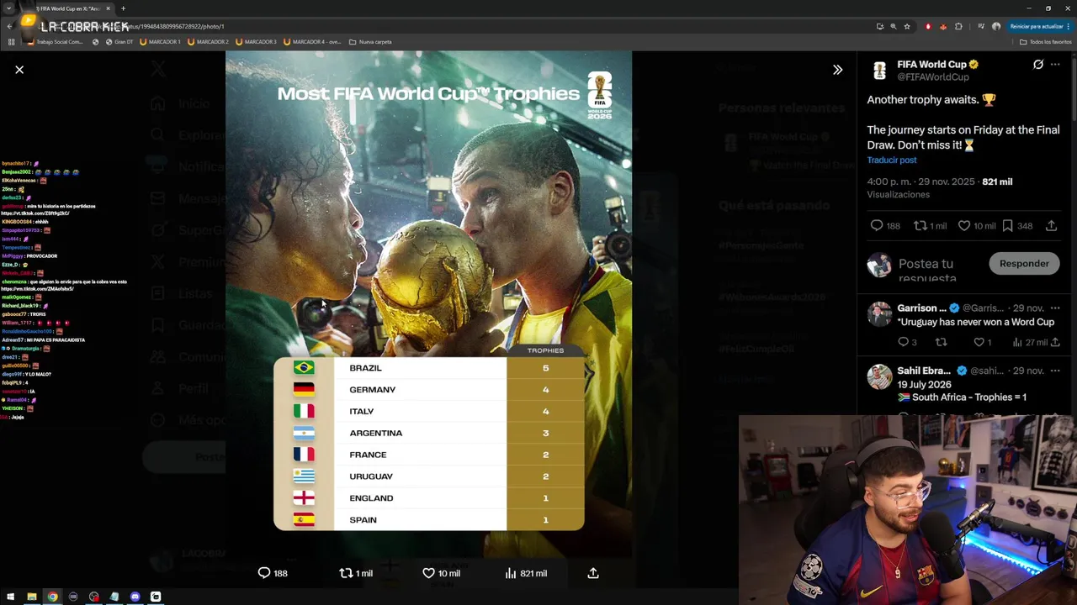Click the '821 mil' Visualizaciones count
This screenshot has height=605, width=1077.
pyautogui.click(x=997, y=181)
